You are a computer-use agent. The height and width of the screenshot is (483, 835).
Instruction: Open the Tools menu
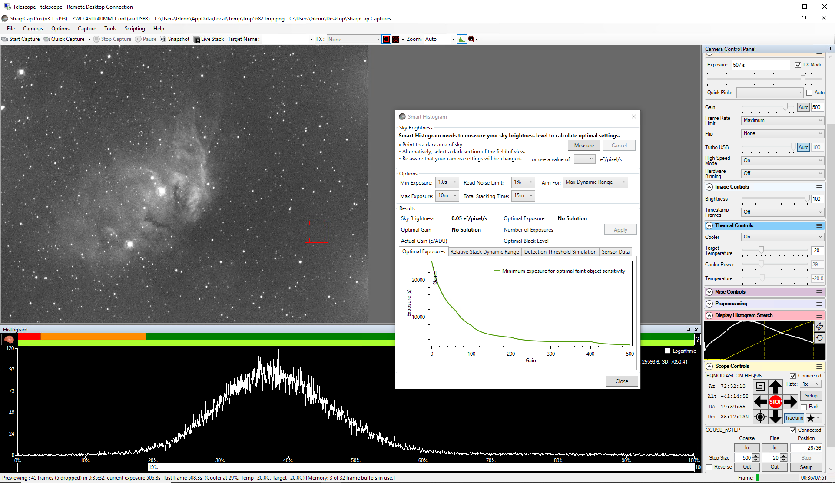point(110,29)
